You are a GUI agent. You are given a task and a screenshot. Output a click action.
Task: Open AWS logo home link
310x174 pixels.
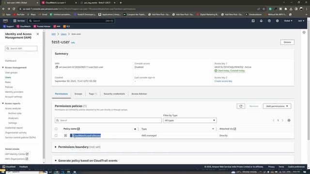pyautogui.click(x=5, y=21)
